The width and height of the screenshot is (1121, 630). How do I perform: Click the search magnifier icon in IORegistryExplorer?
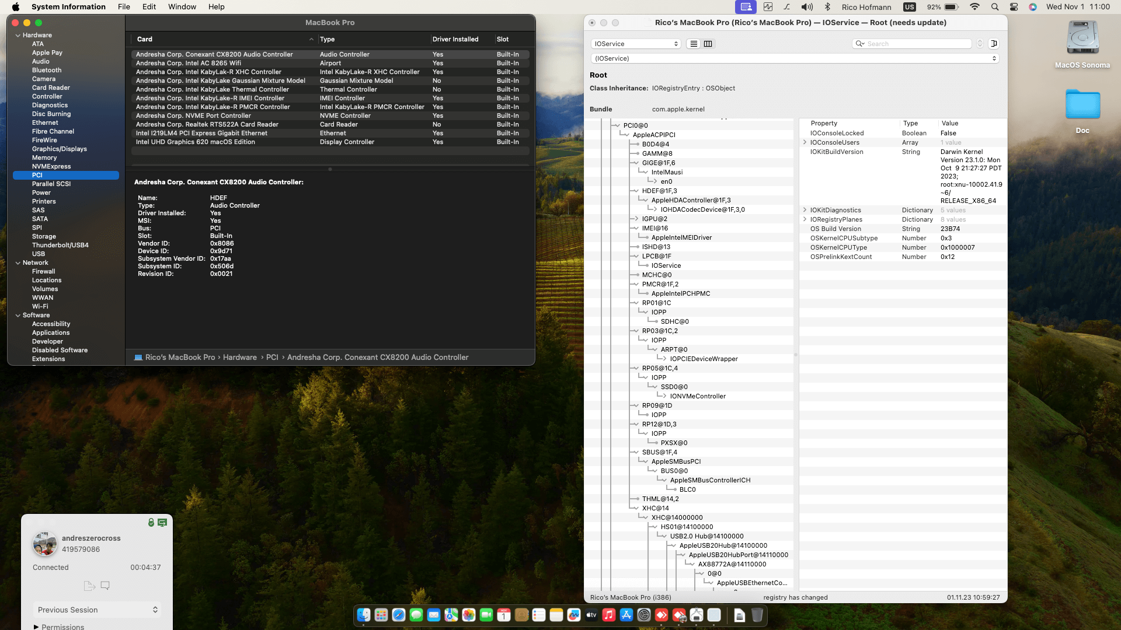tap(859, 44)
